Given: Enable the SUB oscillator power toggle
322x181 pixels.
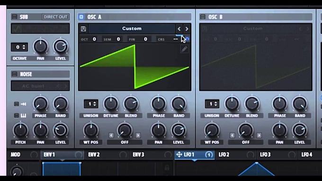Looking at the screenshot, I should tap(14, 17).
